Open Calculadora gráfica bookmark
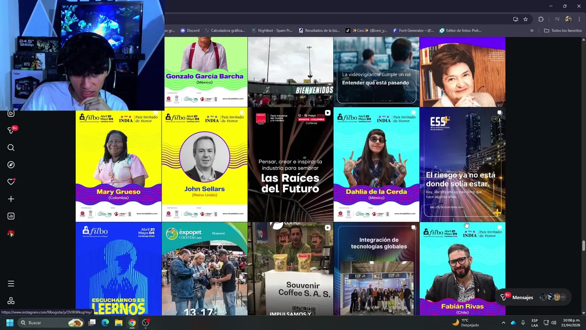This screenshot has width=586, height=330. click(x=225, y=31)
